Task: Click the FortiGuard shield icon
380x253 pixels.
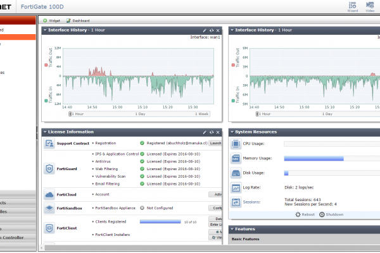Action: [49, 169]
